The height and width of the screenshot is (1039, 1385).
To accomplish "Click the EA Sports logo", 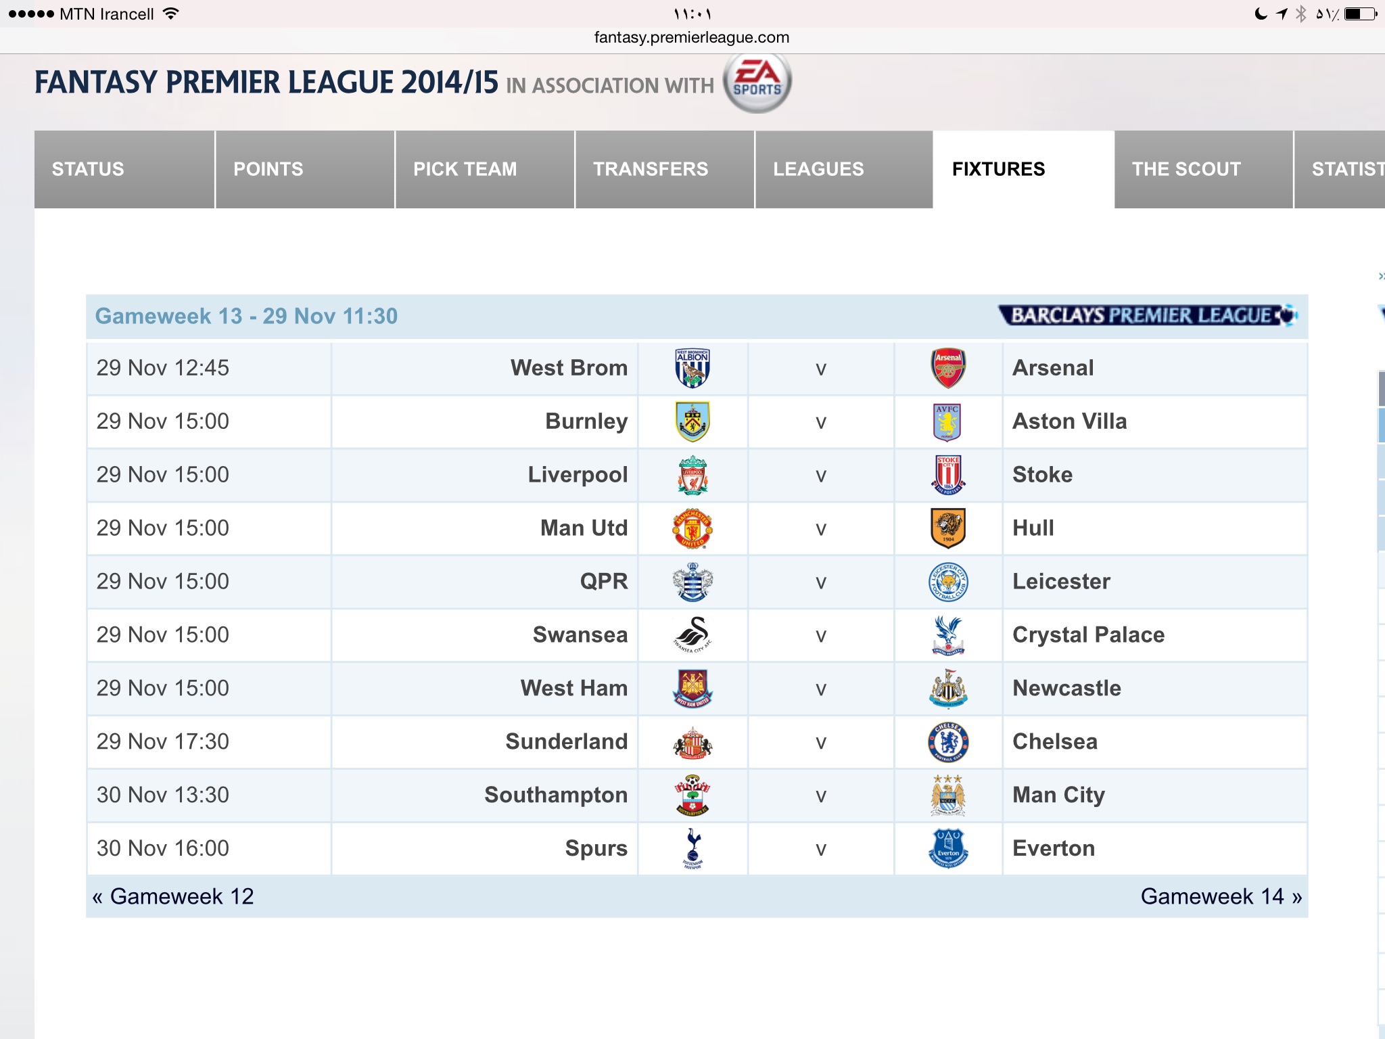I will pos(757,81).
